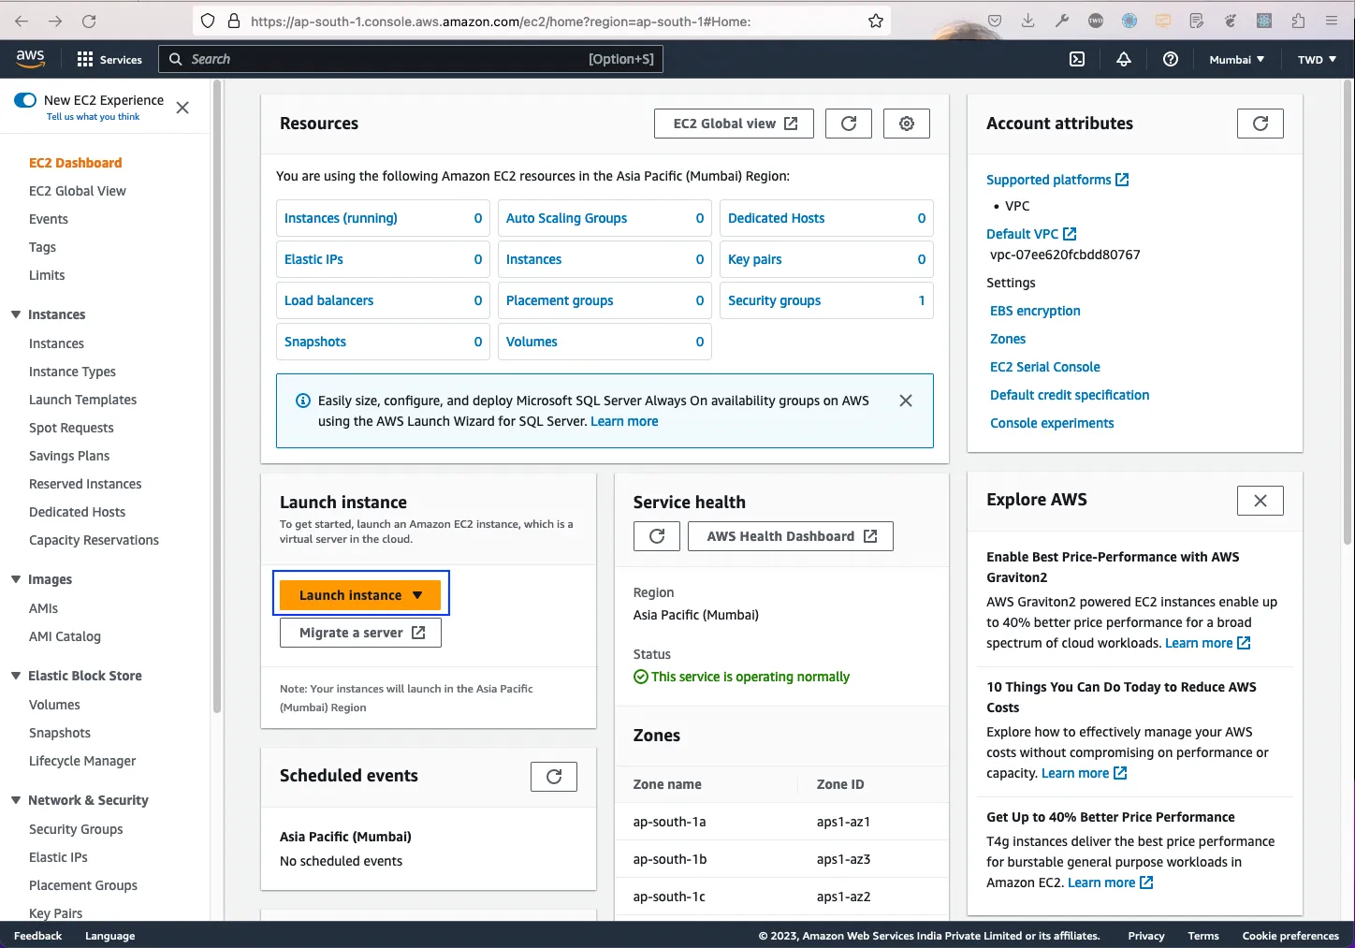
Task: Click Learn more in SQL Server banner
Action: click(x=624, y=421)
